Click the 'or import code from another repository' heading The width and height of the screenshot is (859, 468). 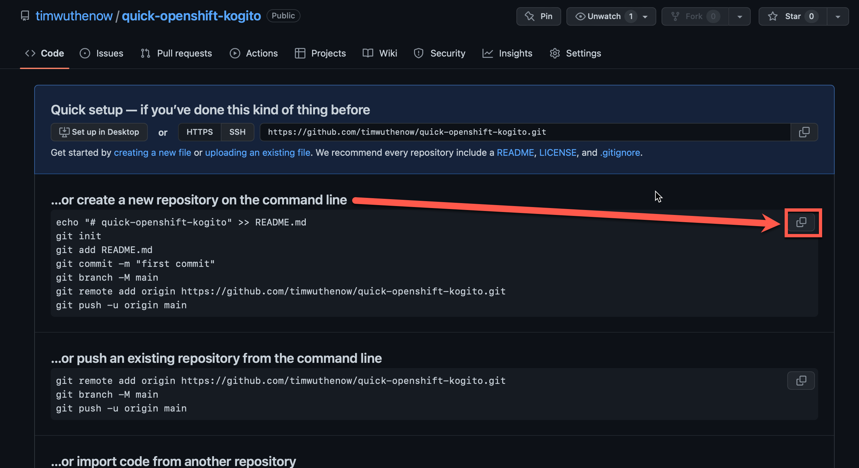click(173, 461)
